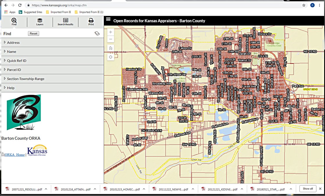Image resolution: width=325 pixels, height=196 pixels.
Task: Open the Layers panel
Action: point(40,22)
